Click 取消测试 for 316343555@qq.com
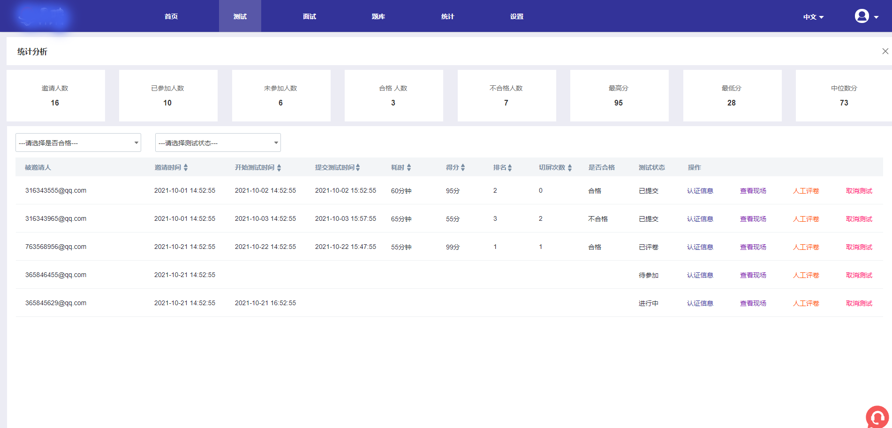 click(x=859, y=191)
